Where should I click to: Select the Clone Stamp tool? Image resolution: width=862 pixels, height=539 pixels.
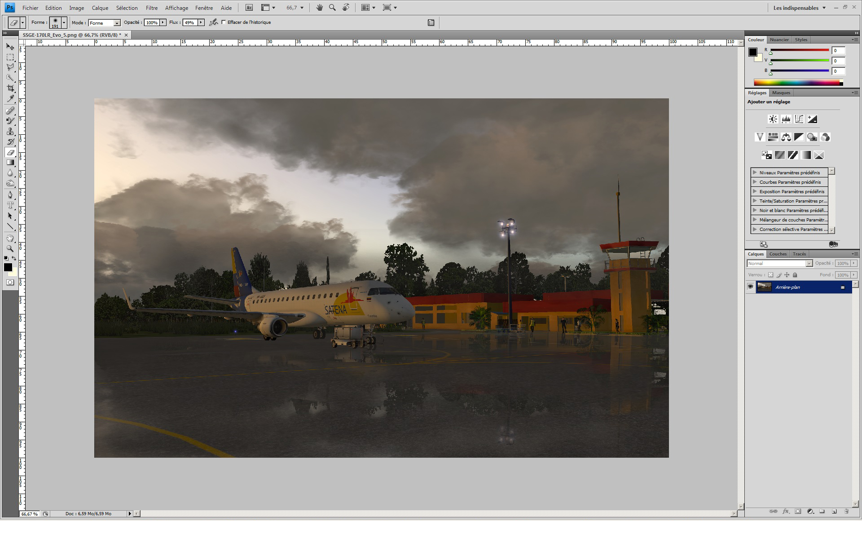click(10, 132)
